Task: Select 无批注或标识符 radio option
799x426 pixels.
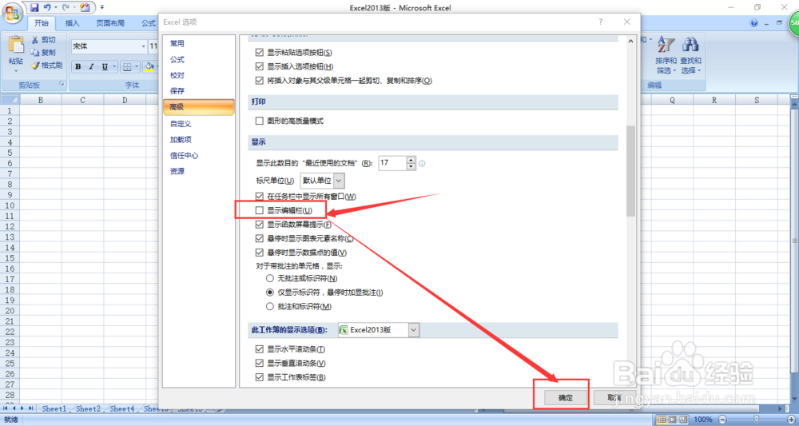Action: (x=270, y=278)
